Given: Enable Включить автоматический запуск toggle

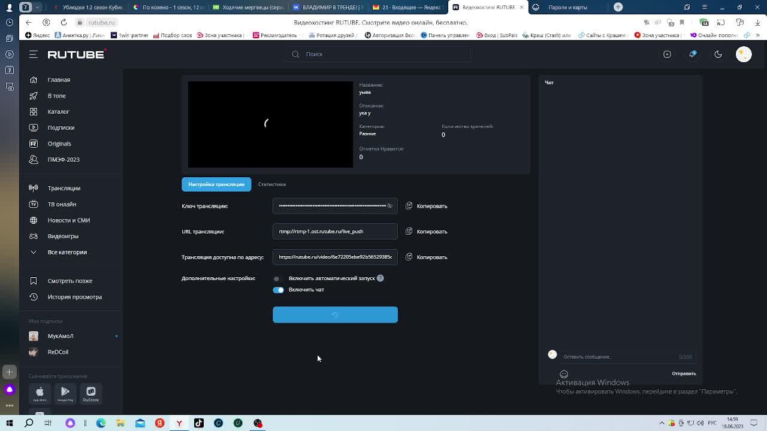Looking at the screenshot, I should coord(277,278).
